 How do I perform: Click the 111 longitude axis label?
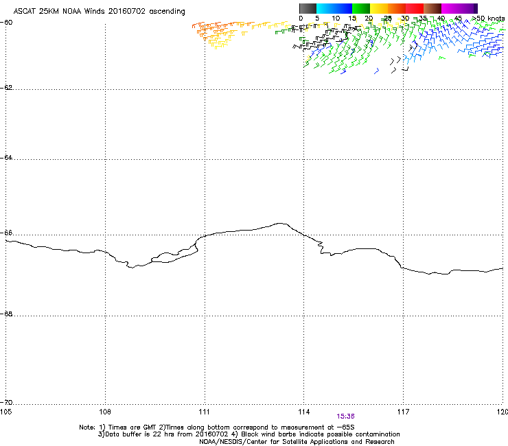(x=205, y=412)
